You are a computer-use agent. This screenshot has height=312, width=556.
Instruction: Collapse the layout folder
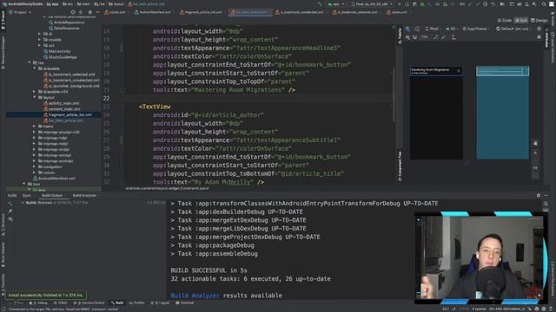pos(35,97)
